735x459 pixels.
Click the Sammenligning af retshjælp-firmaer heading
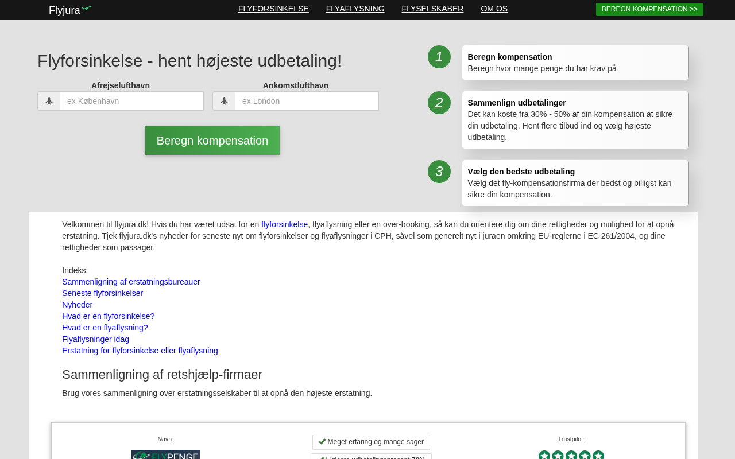(162, 375)
